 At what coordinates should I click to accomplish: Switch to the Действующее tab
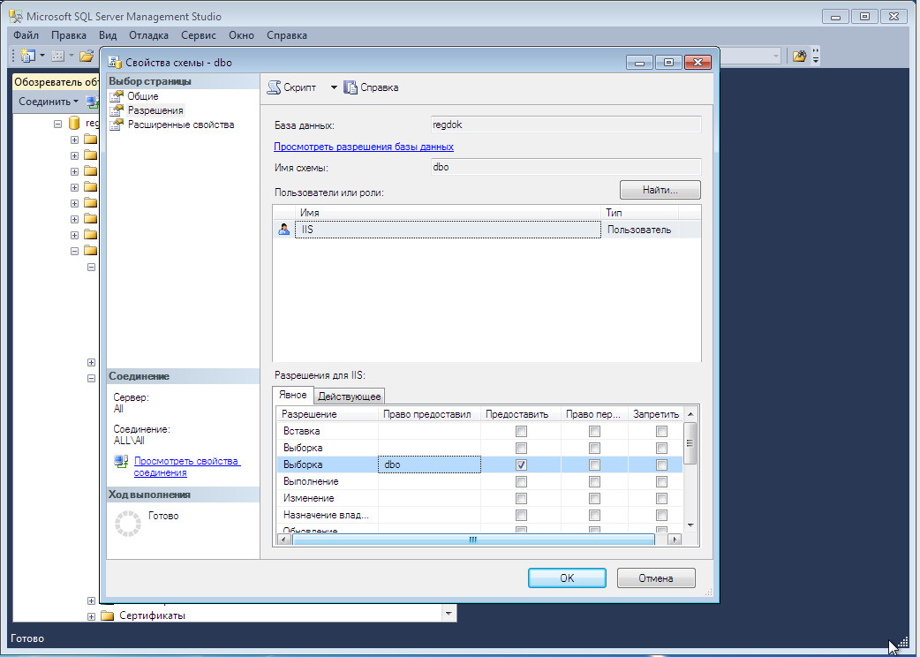tap(349, 396)
